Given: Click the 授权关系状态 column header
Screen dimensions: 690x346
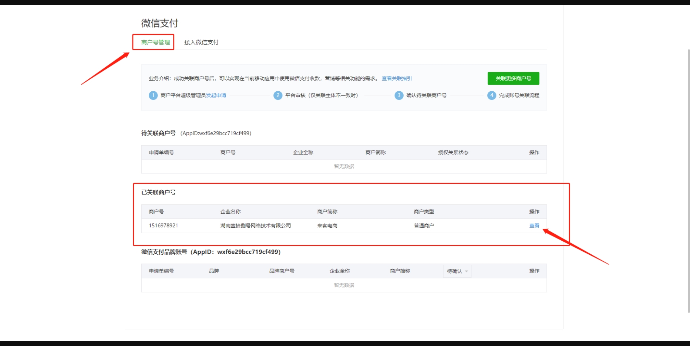Looking at the screenshot, I should (x=453, y=152).
